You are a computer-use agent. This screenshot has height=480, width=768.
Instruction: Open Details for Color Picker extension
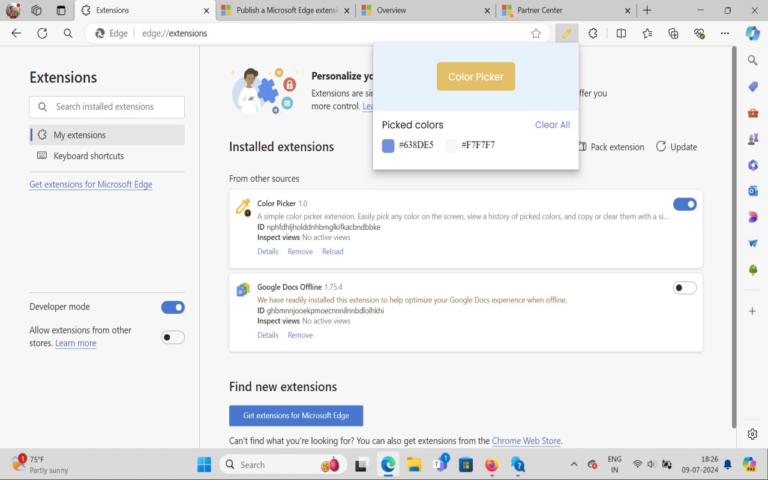[268, 251]
